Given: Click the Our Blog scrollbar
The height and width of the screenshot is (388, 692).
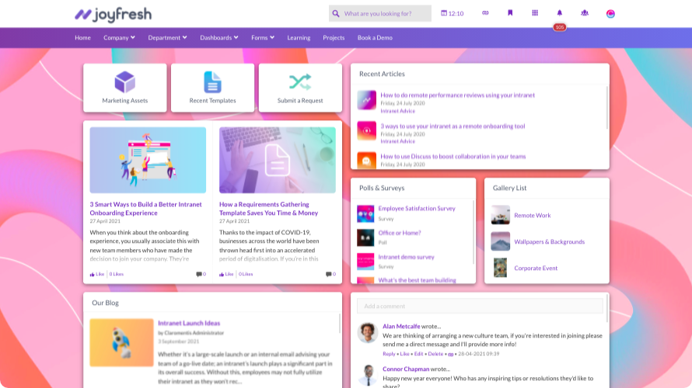Looking at the screenshot, I should (340, 324).
